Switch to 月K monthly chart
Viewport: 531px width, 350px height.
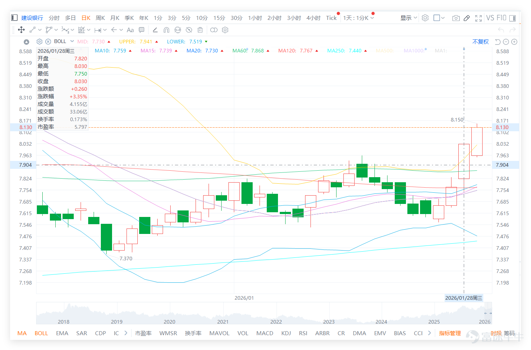115,18
